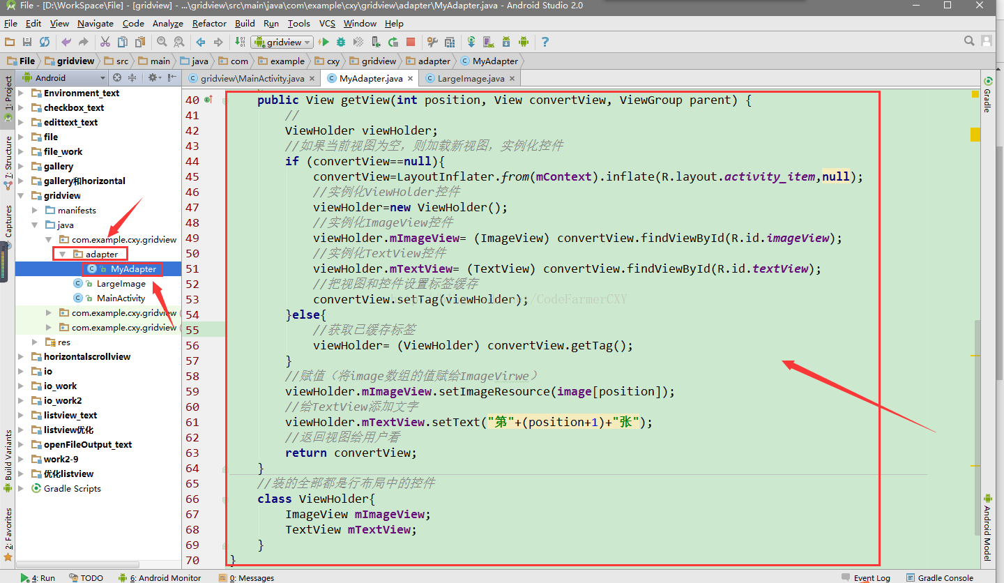The width and height of the screenshot is (1004, 583).
Task: Open the VCS menu
Action: click(327, 23)
